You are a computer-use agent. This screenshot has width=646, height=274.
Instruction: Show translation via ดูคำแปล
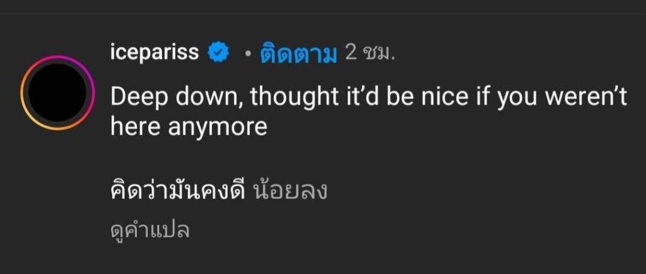pyautogui.click(x=150, y=230)
